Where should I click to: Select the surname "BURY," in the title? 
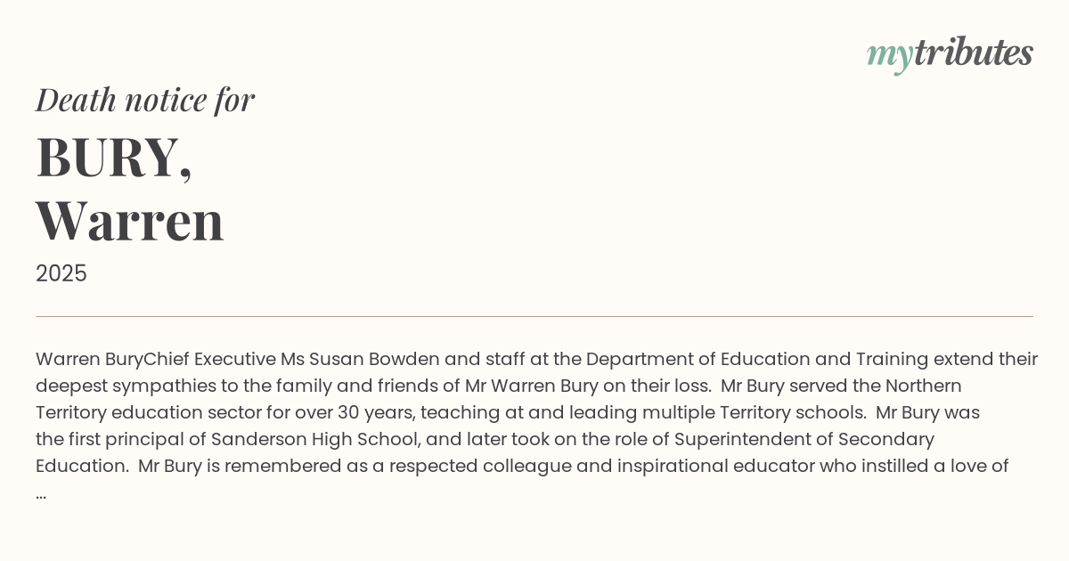click(114, 158)
